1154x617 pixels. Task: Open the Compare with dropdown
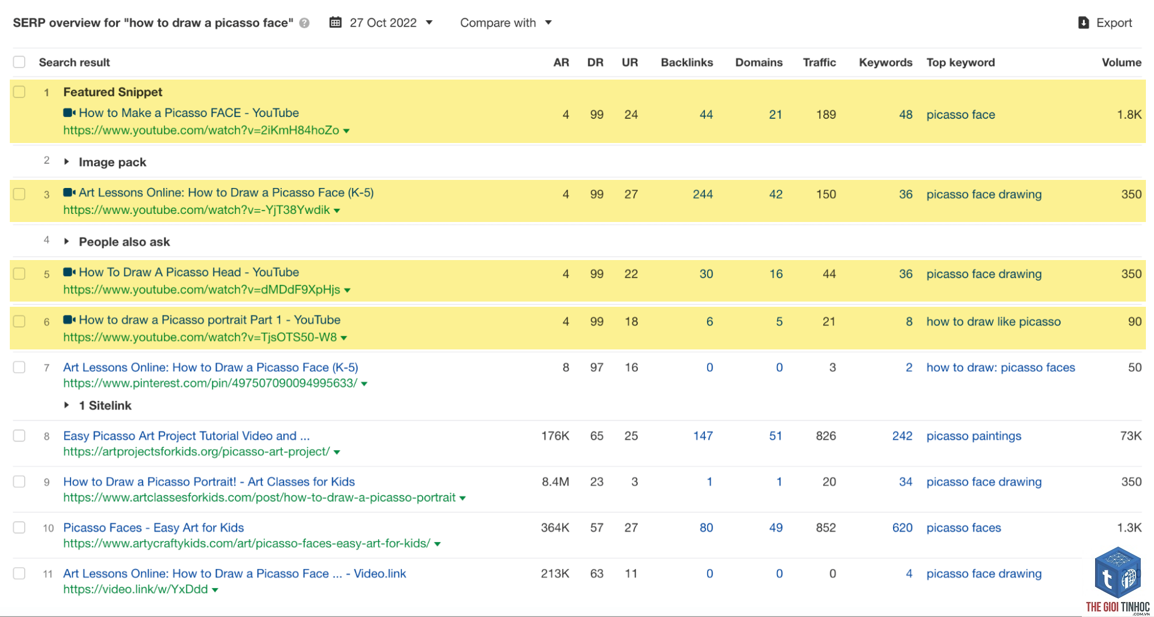[x=506, y=22]
